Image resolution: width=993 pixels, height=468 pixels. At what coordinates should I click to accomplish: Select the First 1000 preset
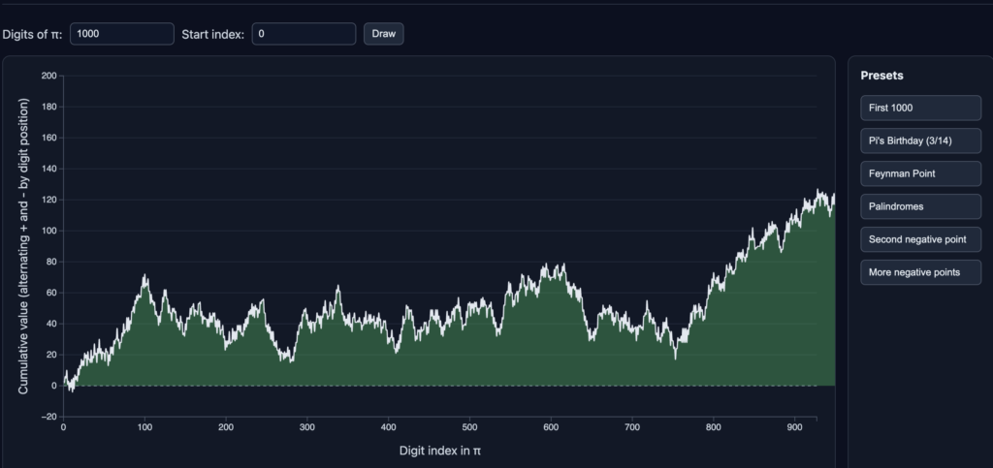[x=920, y=108]
